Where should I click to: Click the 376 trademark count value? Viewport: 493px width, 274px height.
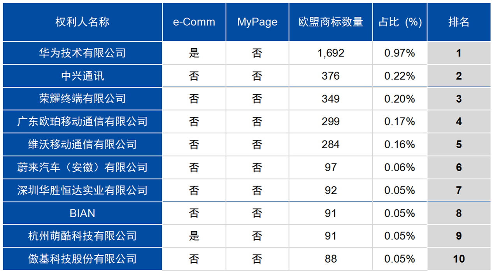pos(331,76)
